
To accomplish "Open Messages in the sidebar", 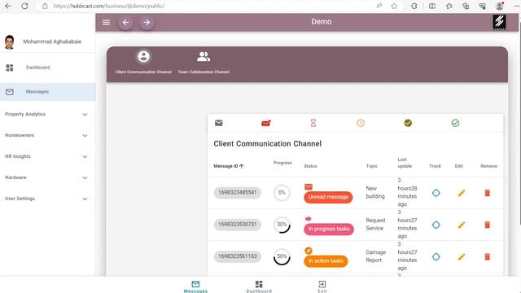I will 47,92.
